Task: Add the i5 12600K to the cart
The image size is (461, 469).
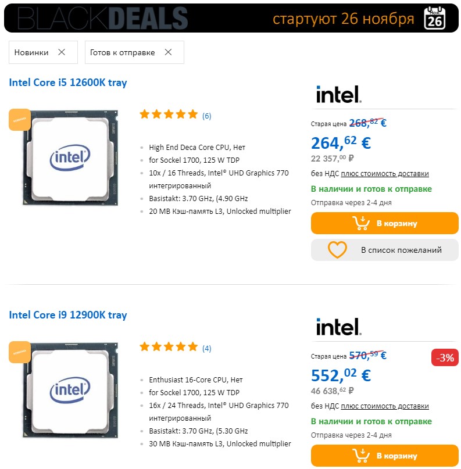Action: click(384, 223)
